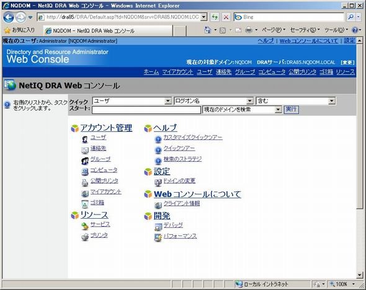The height and width of the screenshot is (290, 366).
Task: Click the question icon beside 検索のストラテジ
Action: (x=158, y=161)
